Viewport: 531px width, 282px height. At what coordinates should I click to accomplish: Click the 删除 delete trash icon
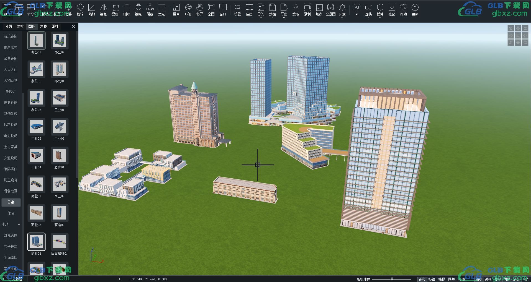pos(127,10)
